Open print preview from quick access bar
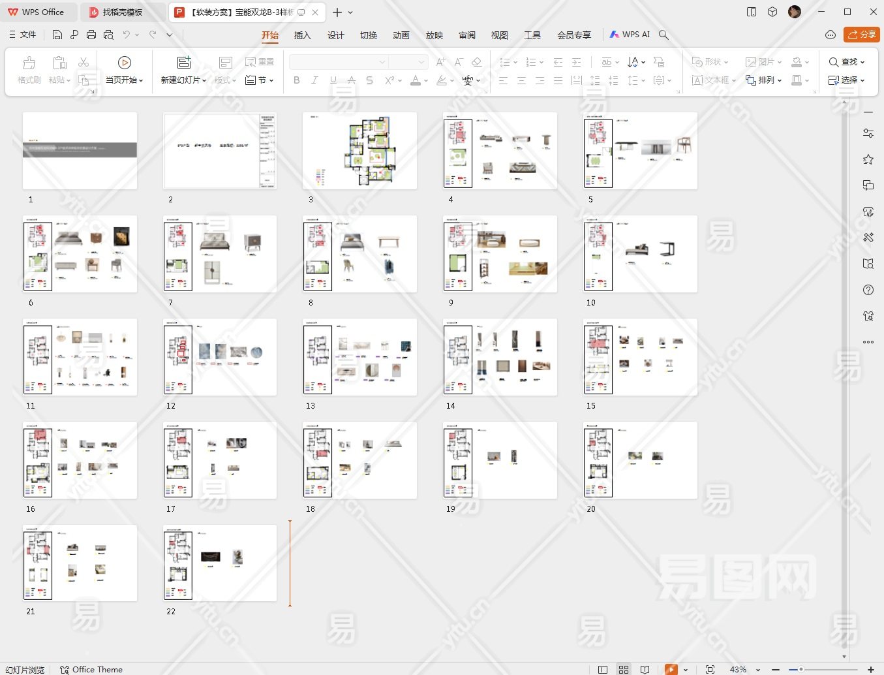Screen dimensions: 884x675 [x=108, y=35]
